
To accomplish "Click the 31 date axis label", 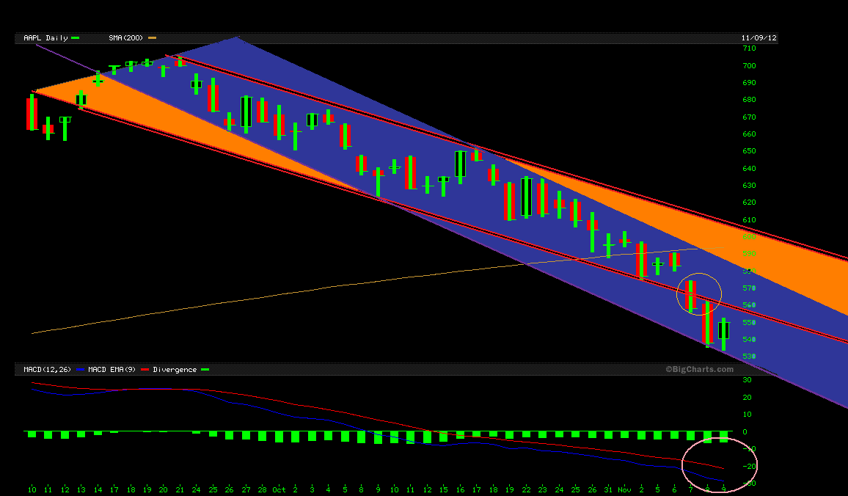I will (x=608, y=489).
